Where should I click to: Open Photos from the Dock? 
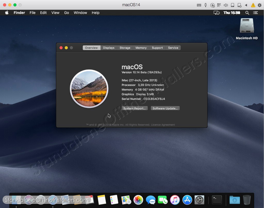click(x=138, y=200)
